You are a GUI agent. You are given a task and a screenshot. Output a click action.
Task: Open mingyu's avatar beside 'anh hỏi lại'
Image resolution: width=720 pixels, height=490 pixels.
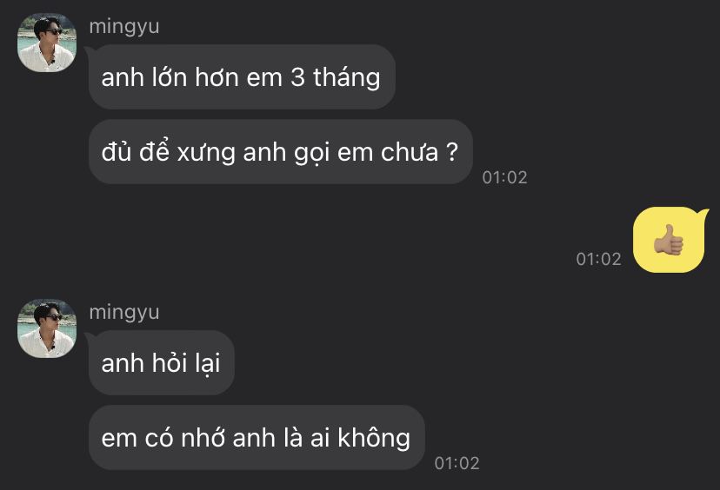(47, 328)
